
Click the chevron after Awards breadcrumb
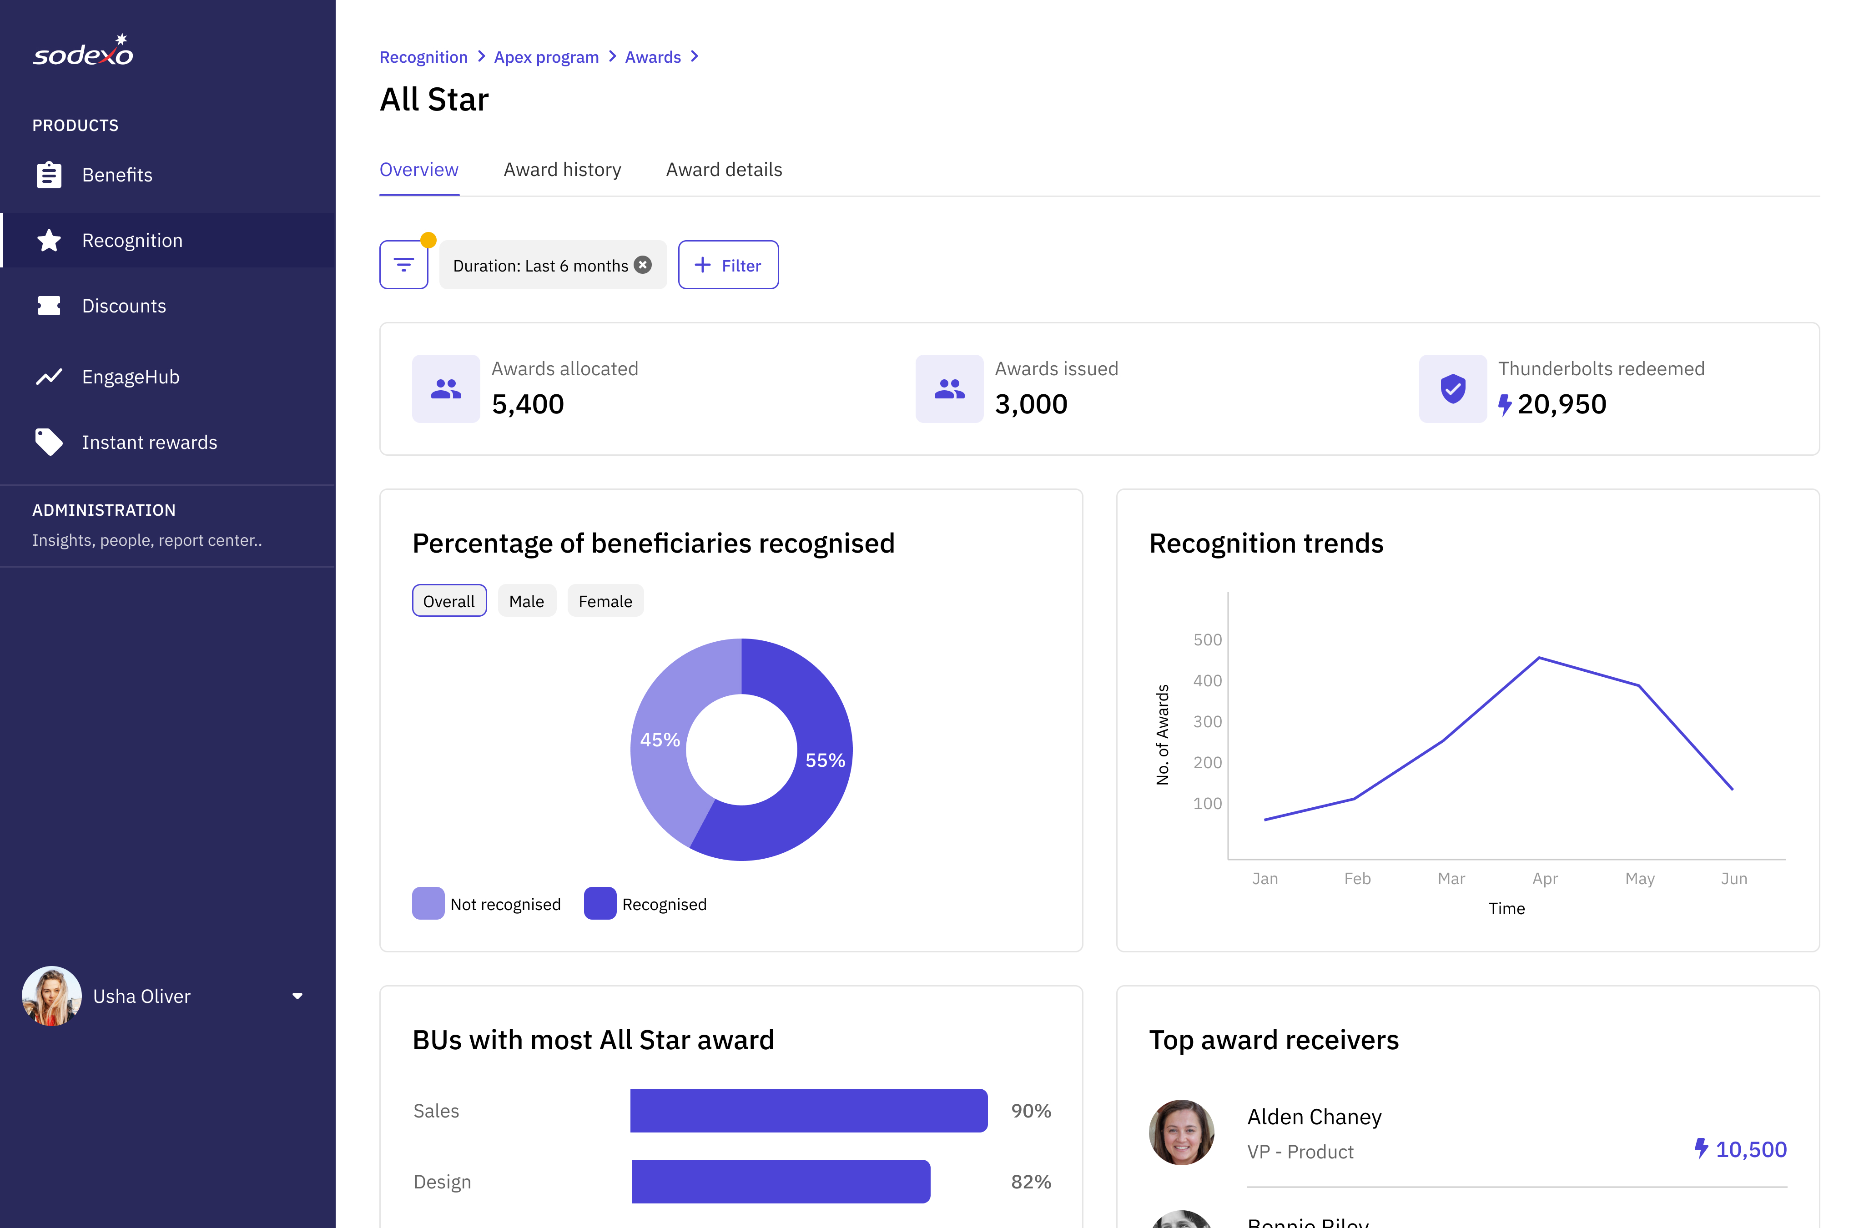pyautogui.click(x=694, y=56)
